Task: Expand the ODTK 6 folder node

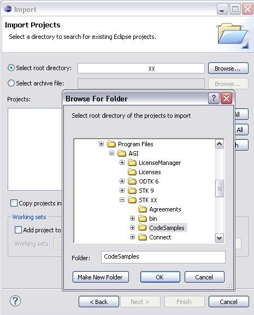Action: pos(122,181)
